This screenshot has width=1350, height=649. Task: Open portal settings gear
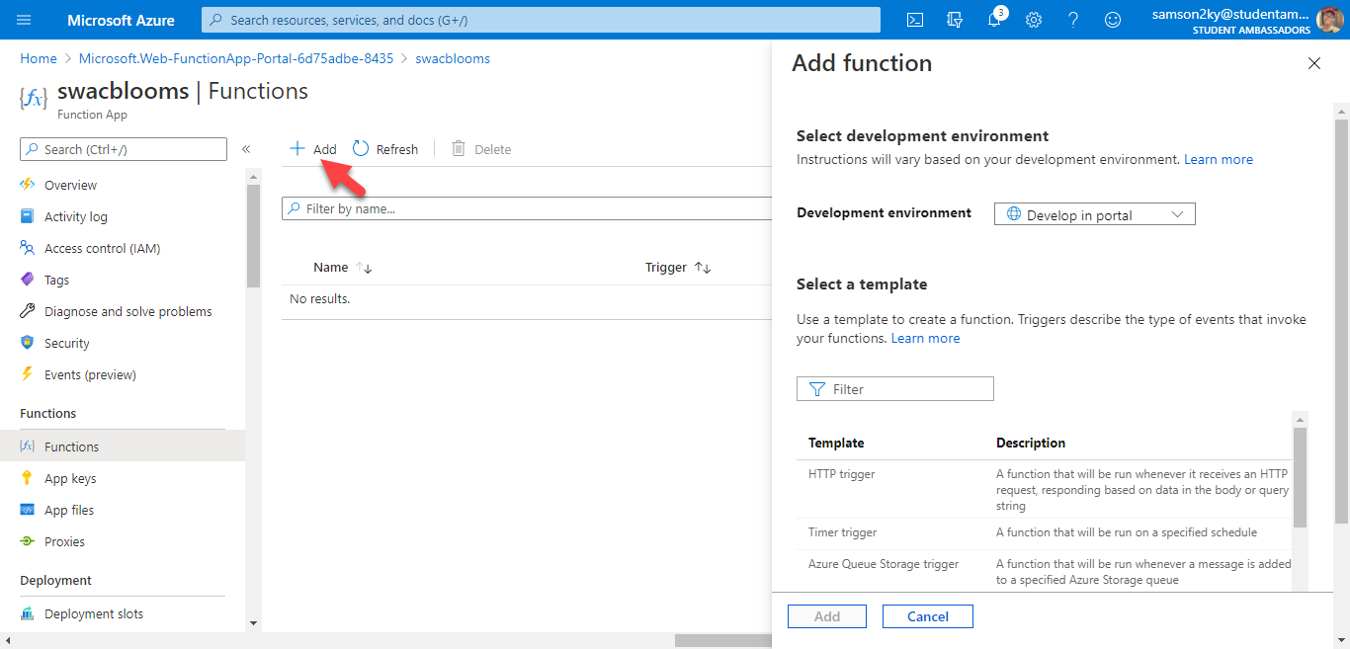(x=1034, y=20)
